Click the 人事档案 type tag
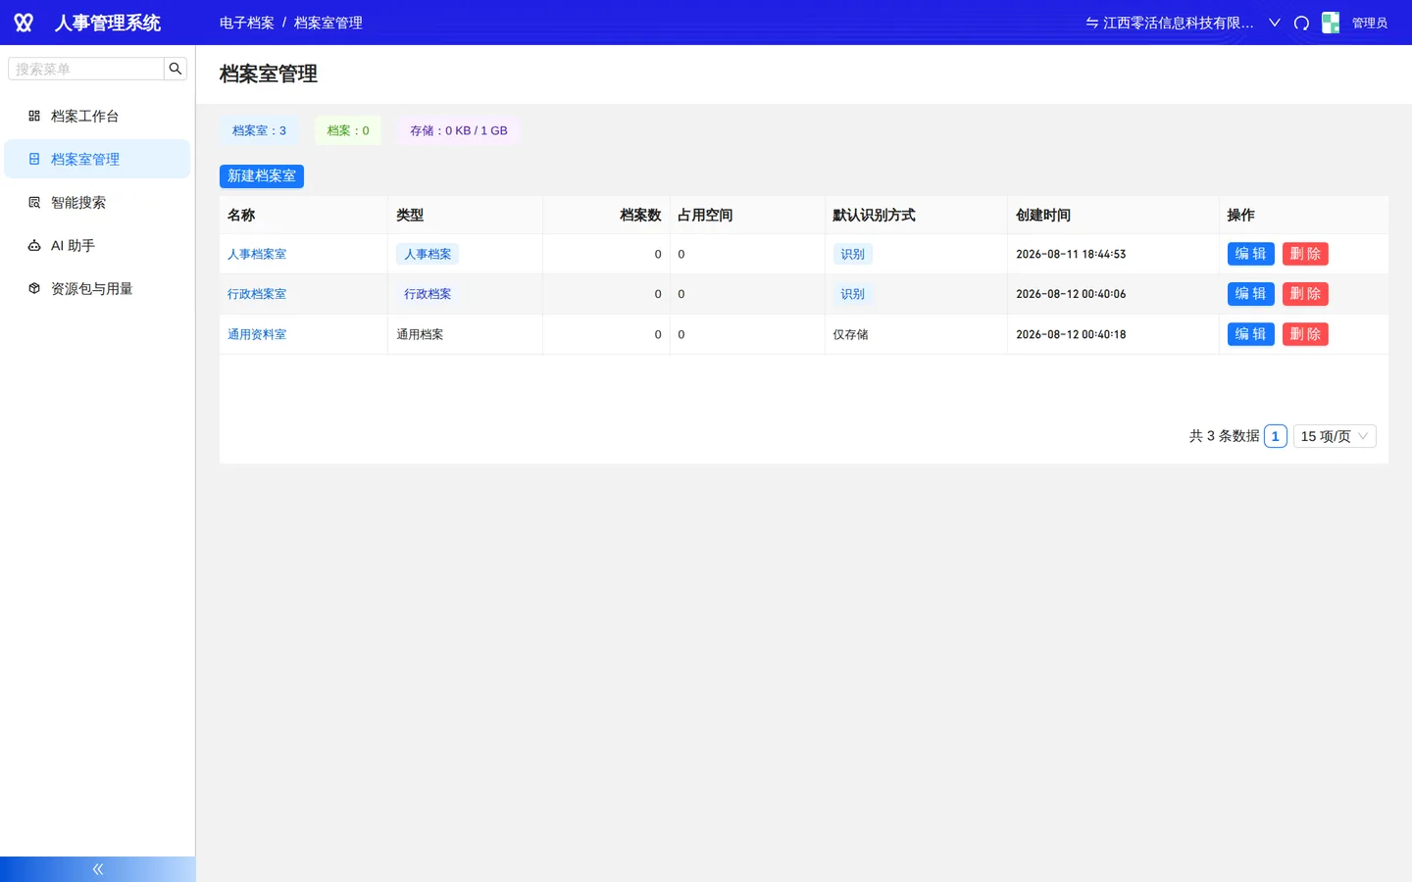Screen dimensions: 1412x882 coord(428,254)
